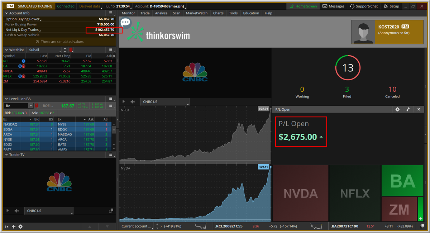Open the Analyze tab
This screenshot has width=430, height=233.
coord(161,13)
